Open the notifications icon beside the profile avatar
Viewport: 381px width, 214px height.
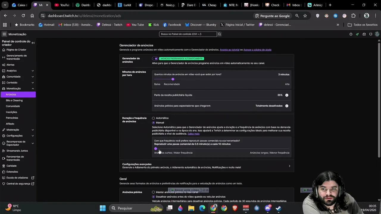coord(371,34)
